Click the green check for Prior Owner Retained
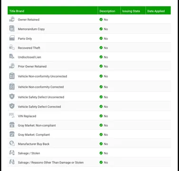The height and width of the screenshot is (171, 179). (x=101, y=66)
